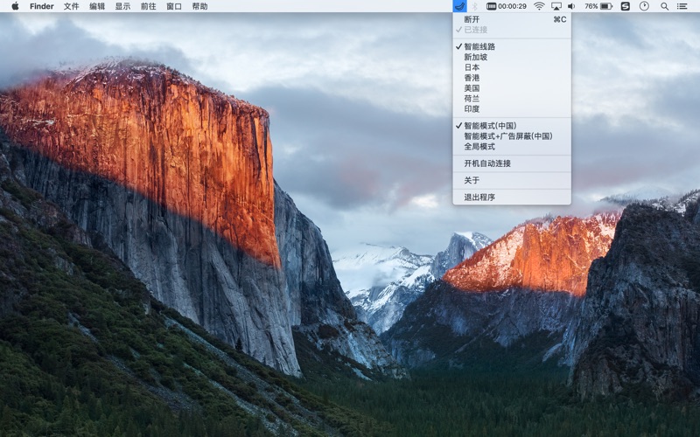Open the Notification Center list icon
Image resolution: width=700 pixels, height=437 pixels.
tap(682, 6)
